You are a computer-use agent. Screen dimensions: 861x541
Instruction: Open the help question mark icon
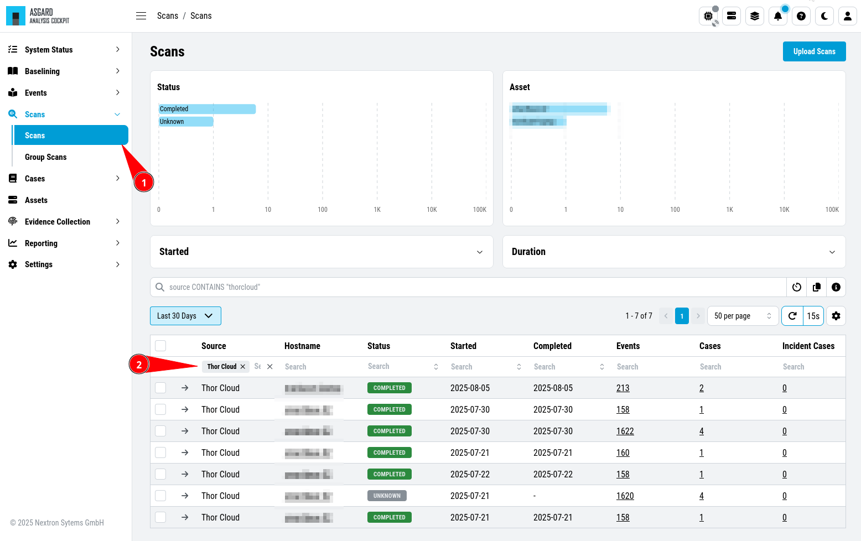click(801, 16)
